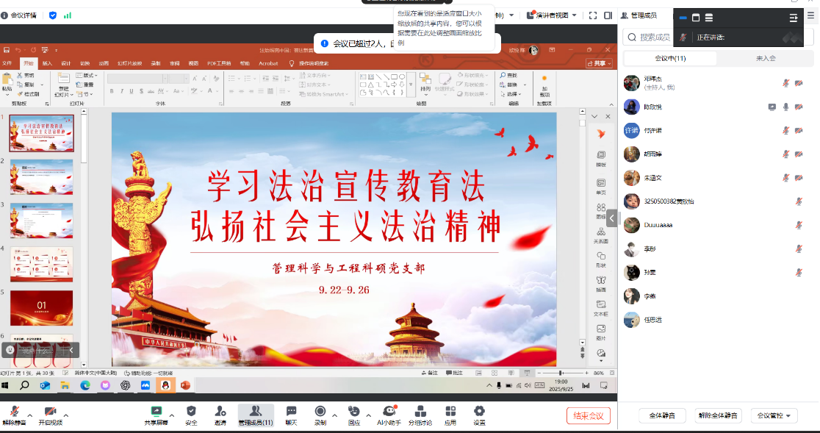Open the 设置 settings gear icon
The width and height of the screenshot is (820, 433).
pos(479,412)
